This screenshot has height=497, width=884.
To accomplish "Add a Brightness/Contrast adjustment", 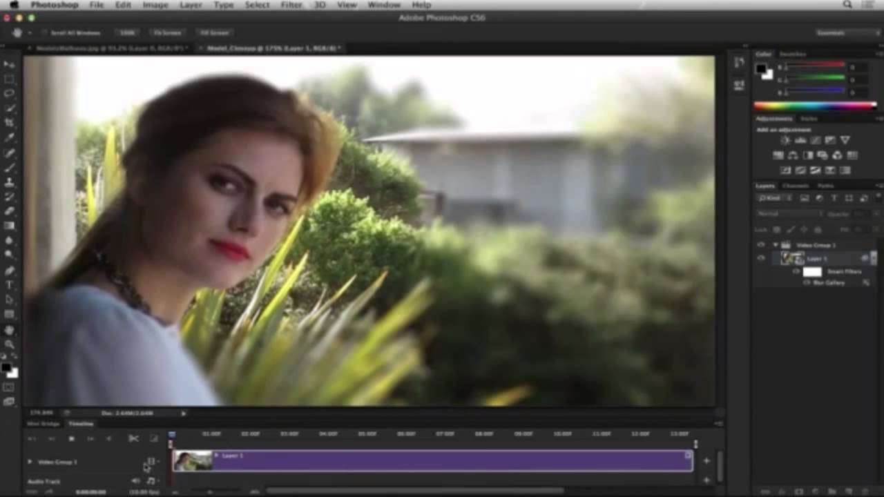I will (x=785, y=140).
